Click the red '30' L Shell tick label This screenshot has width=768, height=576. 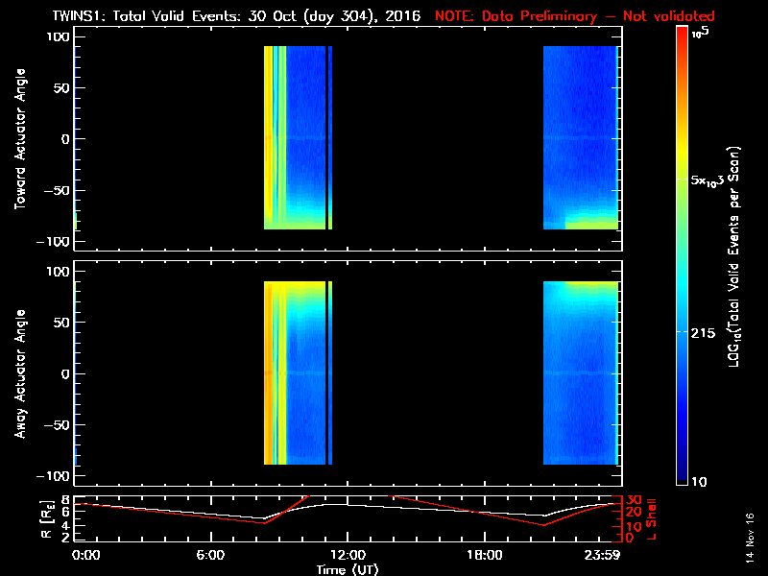pyautogui.click(x=634, y=500)
